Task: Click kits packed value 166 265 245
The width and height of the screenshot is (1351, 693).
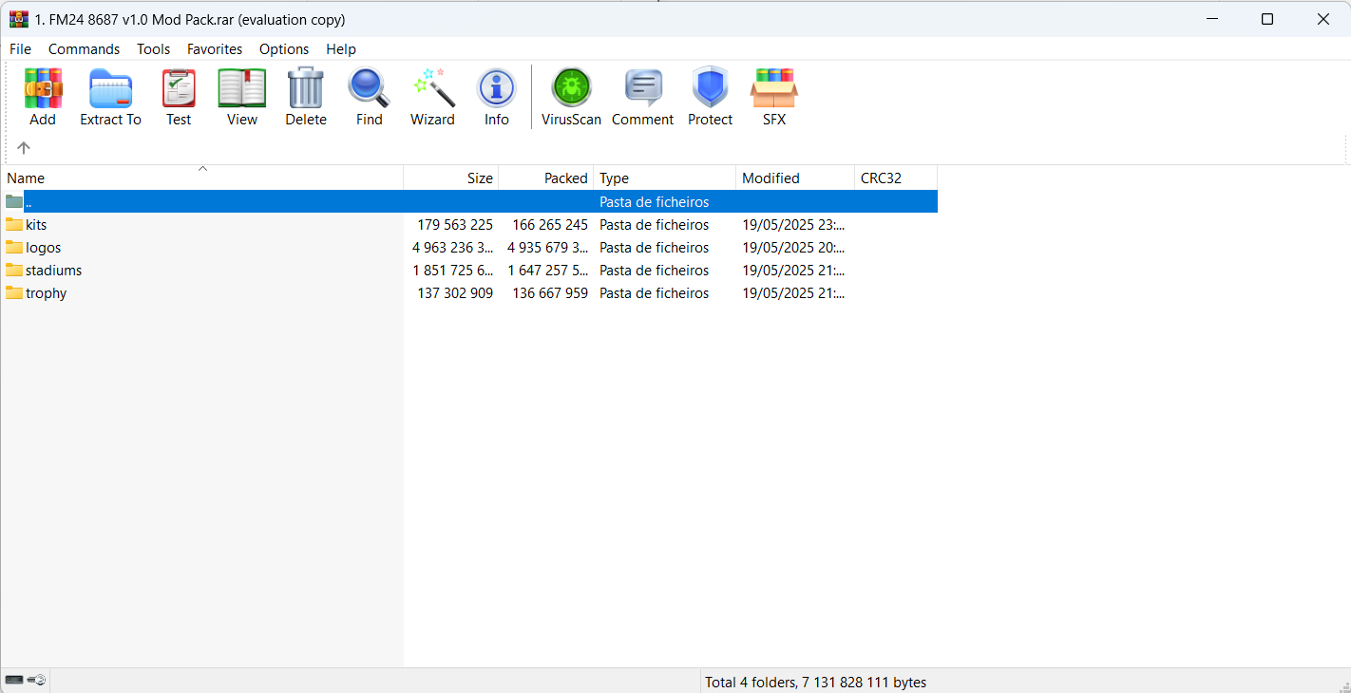Action: 550,225
